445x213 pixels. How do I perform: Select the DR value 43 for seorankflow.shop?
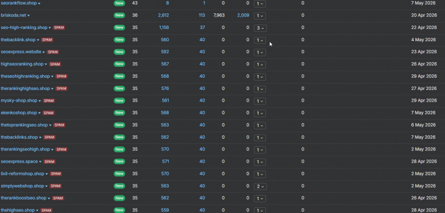(135, 3)
